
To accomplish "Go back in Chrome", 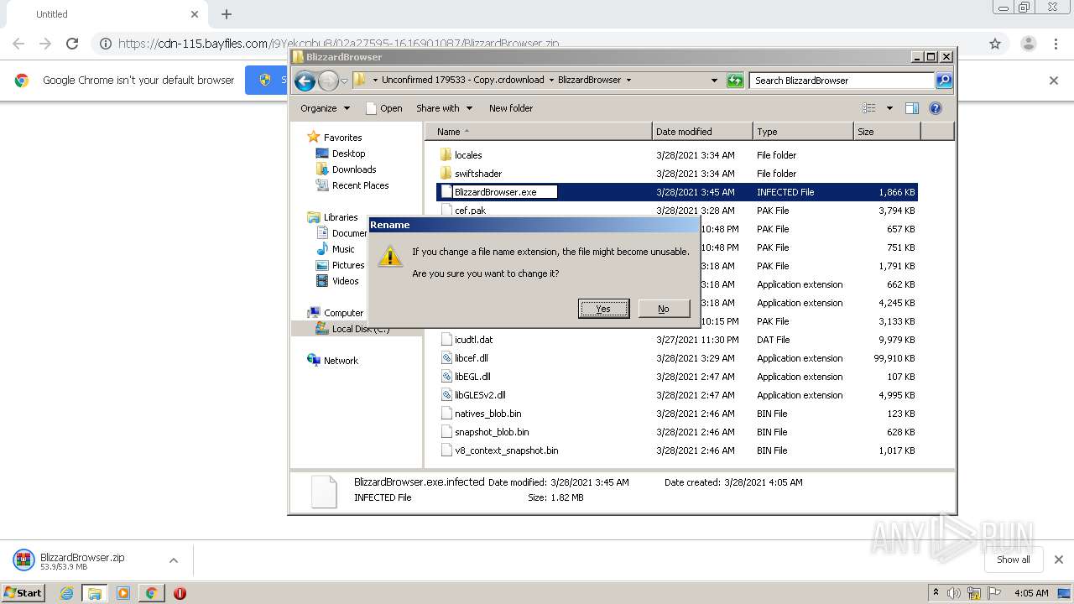I will [x=18, y=44].
